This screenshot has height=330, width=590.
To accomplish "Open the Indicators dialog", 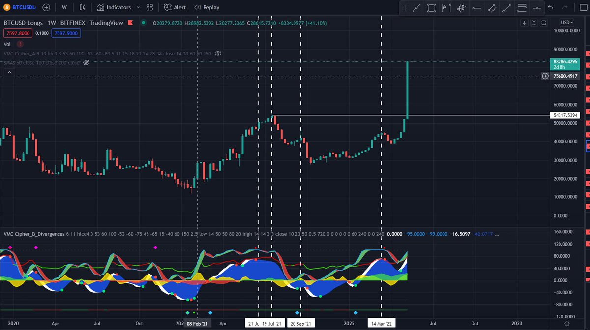I will click(114, 7).
